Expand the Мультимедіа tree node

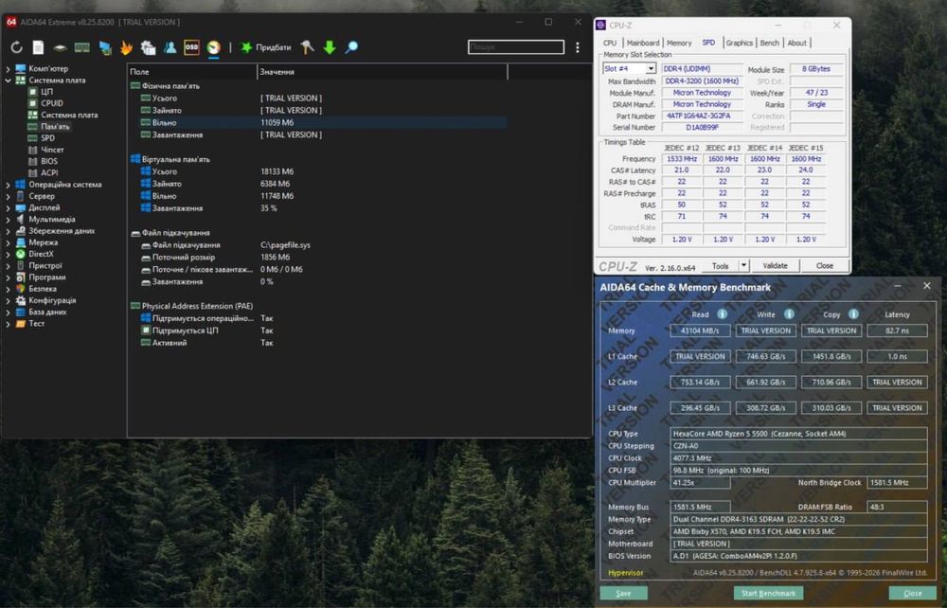pyautogui.click(x=8, y=219)
